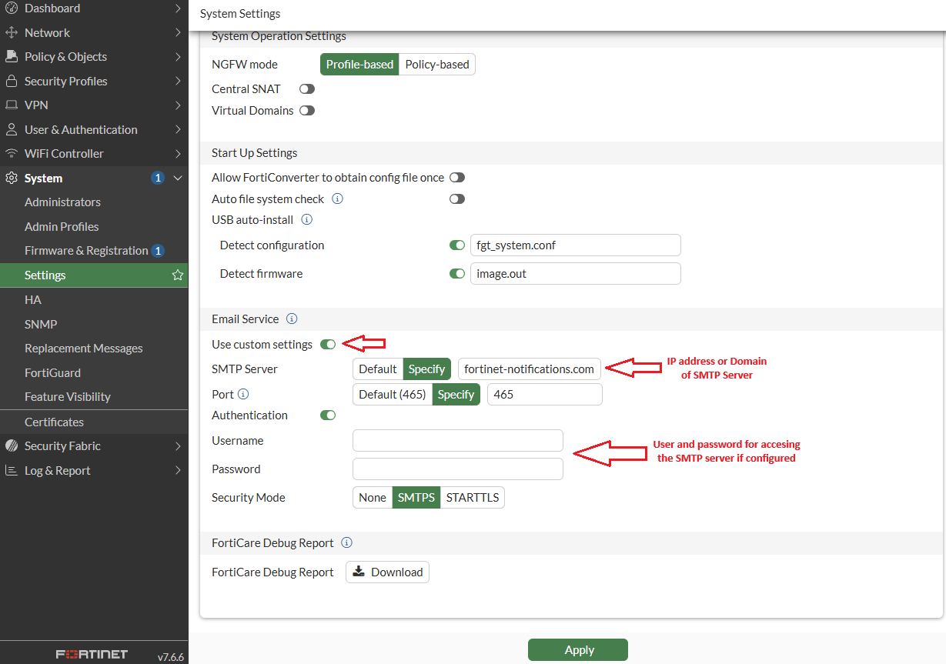This screenshot has width=946, height=664.
Task: Select Profile-based NGFW mode
Action: click(359, 65)
